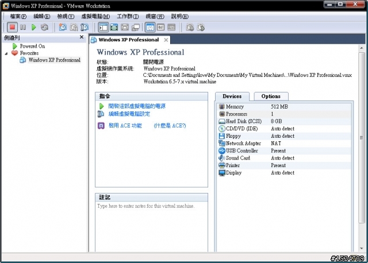Select the Favorites heart item
The image size is (368, 263).
click(29, 53)
